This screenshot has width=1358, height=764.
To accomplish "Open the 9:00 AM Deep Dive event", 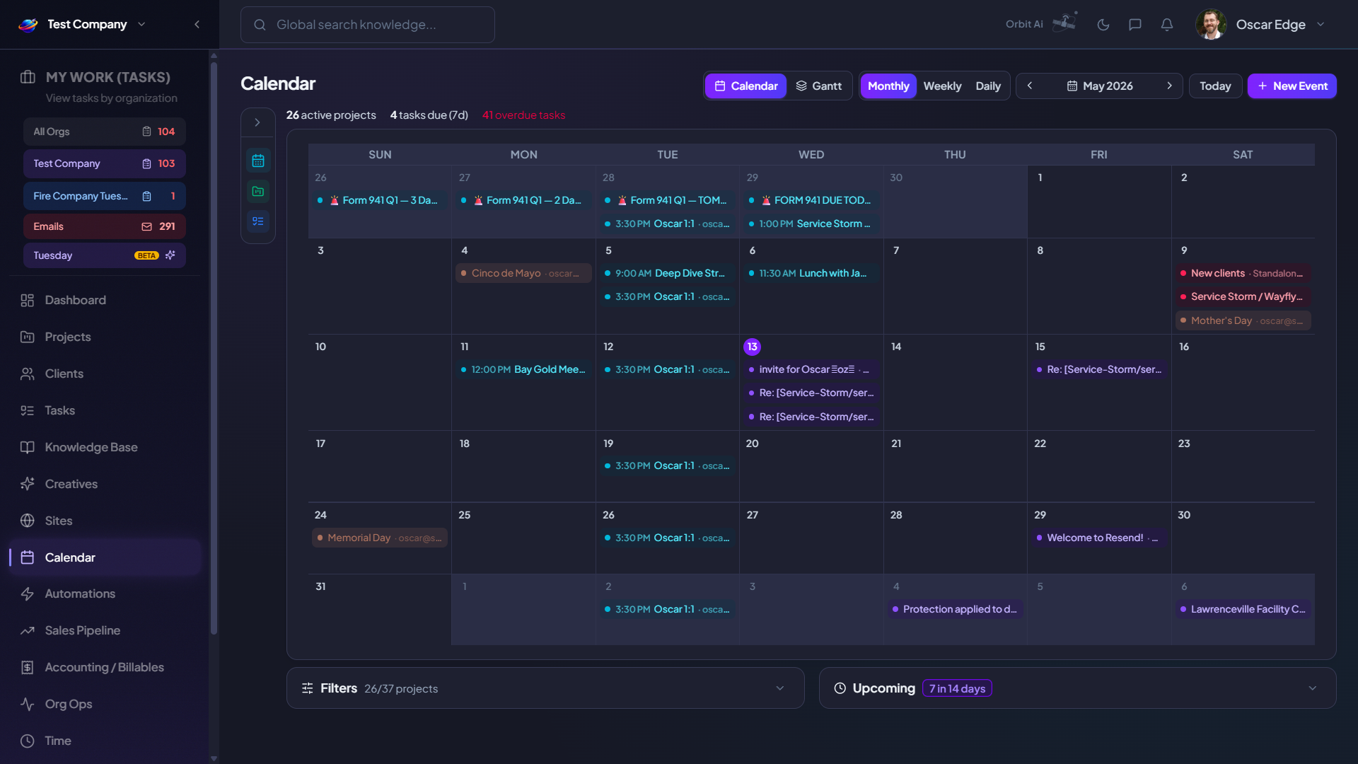I will (x=668, y=274).
